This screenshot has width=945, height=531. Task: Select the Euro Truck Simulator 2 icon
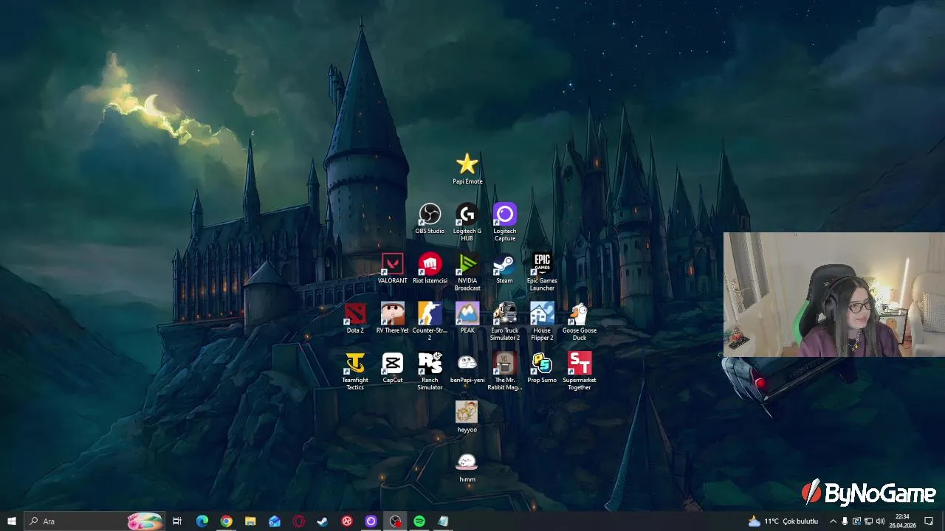click(505, 322)
